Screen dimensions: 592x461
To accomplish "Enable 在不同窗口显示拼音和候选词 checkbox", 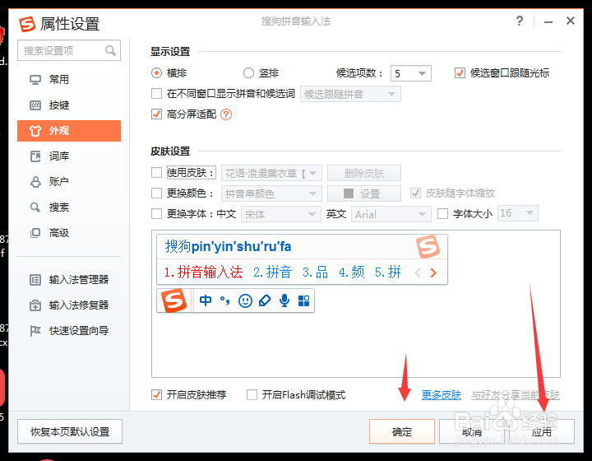I will click(x=156, y=93).
